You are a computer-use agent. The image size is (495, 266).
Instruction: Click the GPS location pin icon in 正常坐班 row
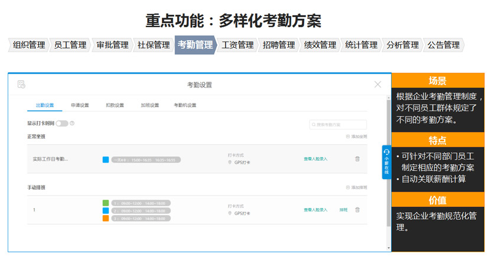tap(230, 163)
